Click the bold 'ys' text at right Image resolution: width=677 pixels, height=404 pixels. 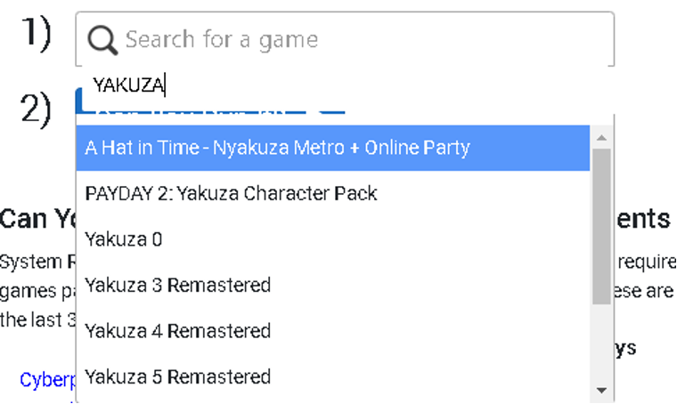click(x=624, y=347)
